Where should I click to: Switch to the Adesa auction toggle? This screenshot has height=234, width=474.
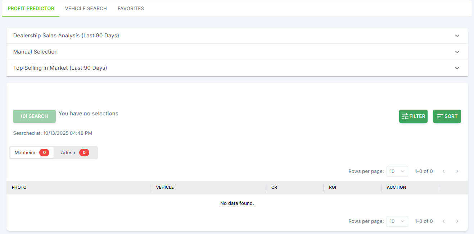(x=75, y=153)
